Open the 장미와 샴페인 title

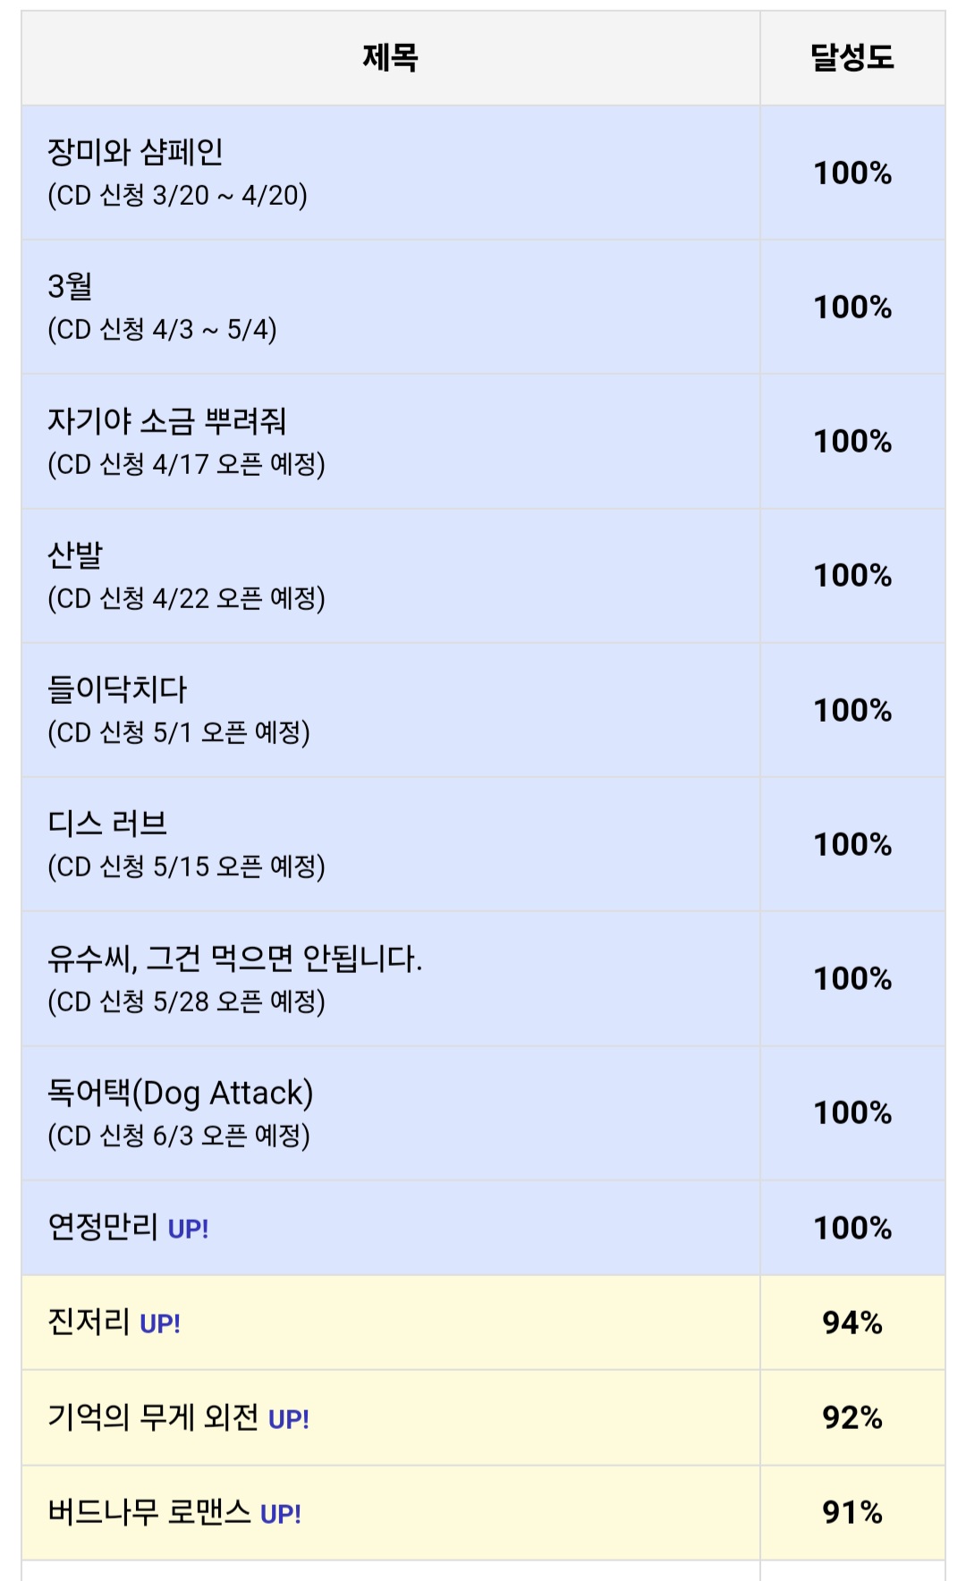point(135,153)
